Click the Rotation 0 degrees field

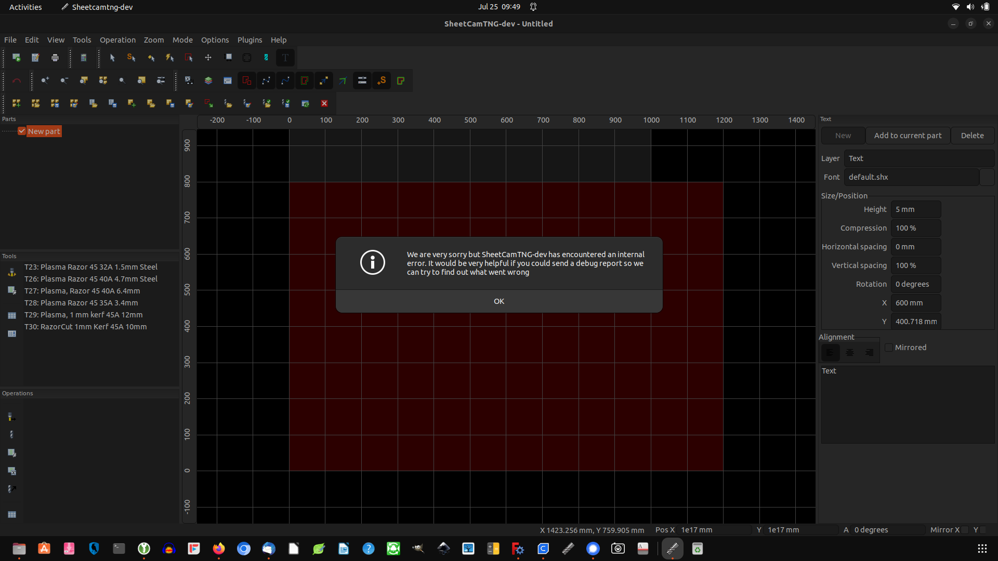point(916,284)
